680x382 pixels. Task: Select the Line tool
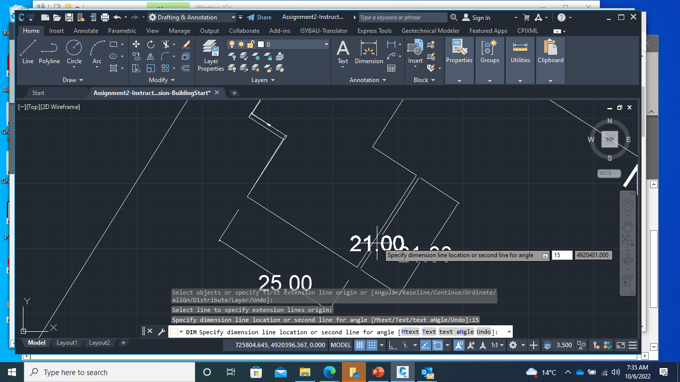(x=28, y=50)
